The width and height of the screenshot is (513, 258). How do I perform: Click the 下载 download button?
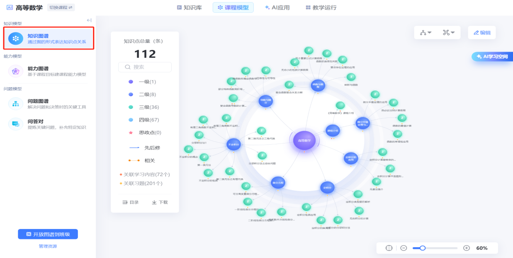pyautogui.click(x=160, y=202)
